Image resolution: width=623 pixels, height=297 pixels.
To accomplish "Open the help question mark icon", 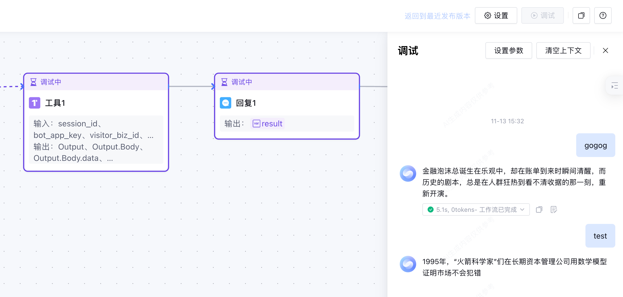I will [x=603, y=16].
